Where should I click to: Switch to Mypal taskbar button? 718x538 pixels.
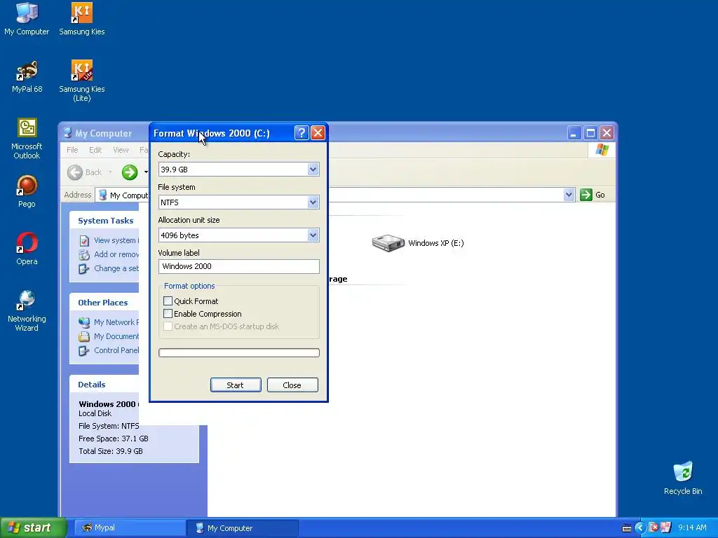130,528
